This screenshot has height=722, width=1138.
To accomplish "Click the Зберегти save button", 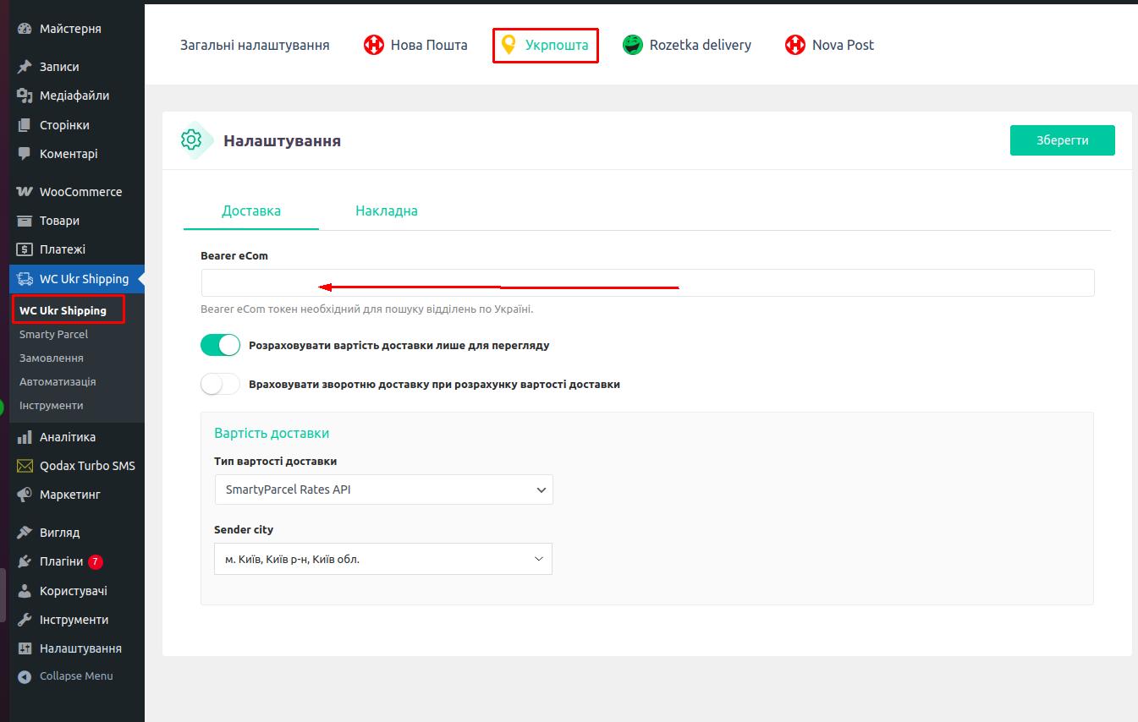I will tap(1063, 140).
